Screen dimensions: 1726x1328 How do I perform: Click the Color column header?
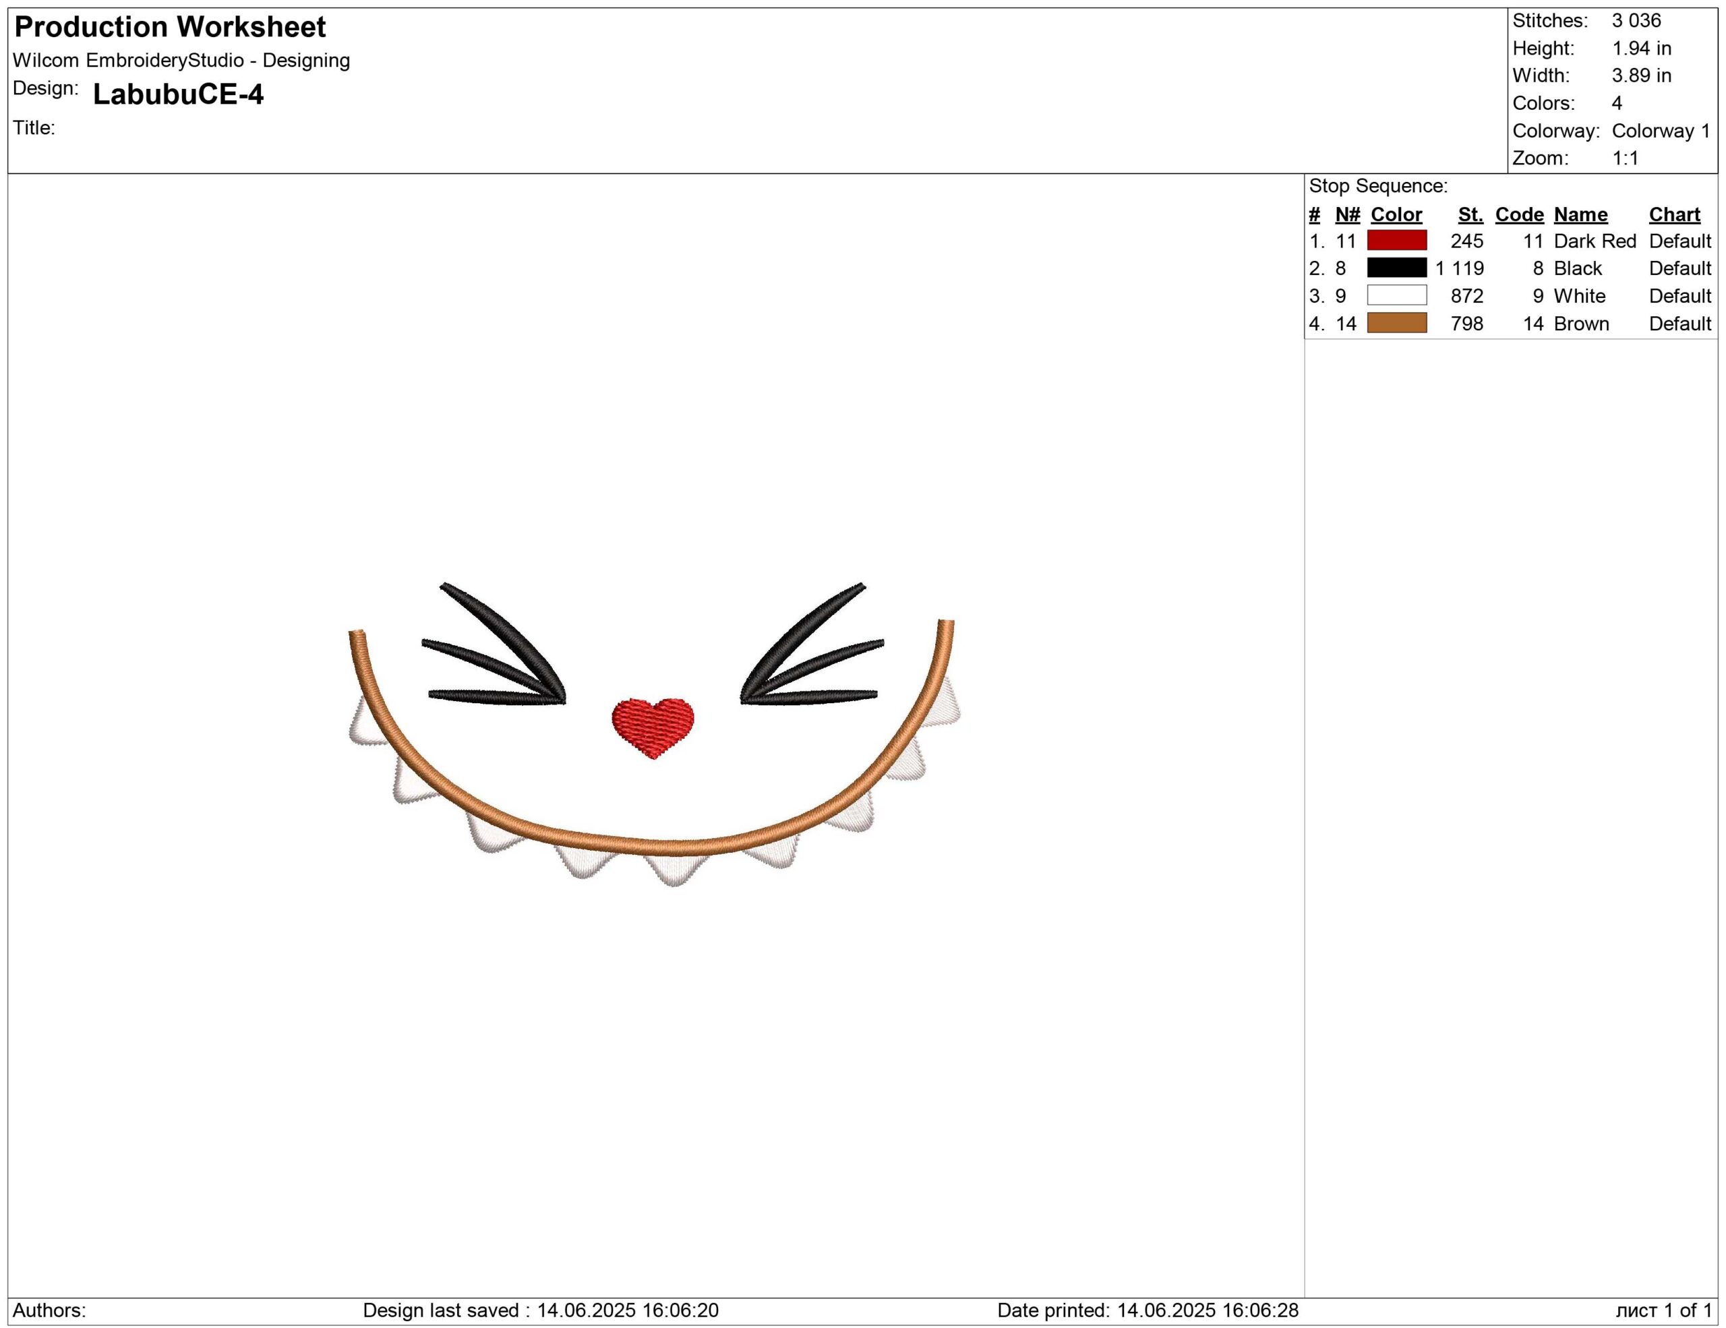point(1396,215)
